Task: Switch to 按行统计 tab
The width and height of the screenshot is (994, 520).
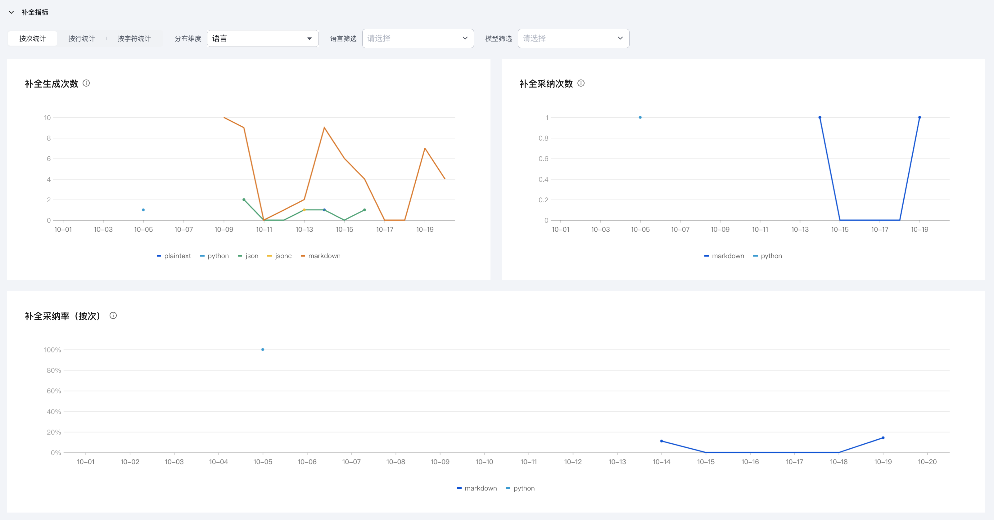Action: (81, 38)
